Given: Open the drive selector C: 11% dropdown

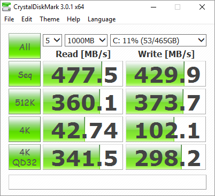Looking at the screenshot, I should coord(158,41).
